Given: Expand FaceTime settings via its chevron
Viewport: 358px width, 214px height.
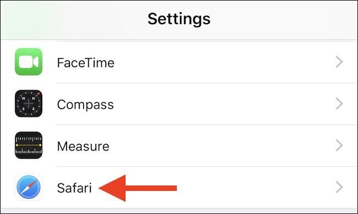Looking at the screenshot, I should pyautogui.click(x=339, y=62).
